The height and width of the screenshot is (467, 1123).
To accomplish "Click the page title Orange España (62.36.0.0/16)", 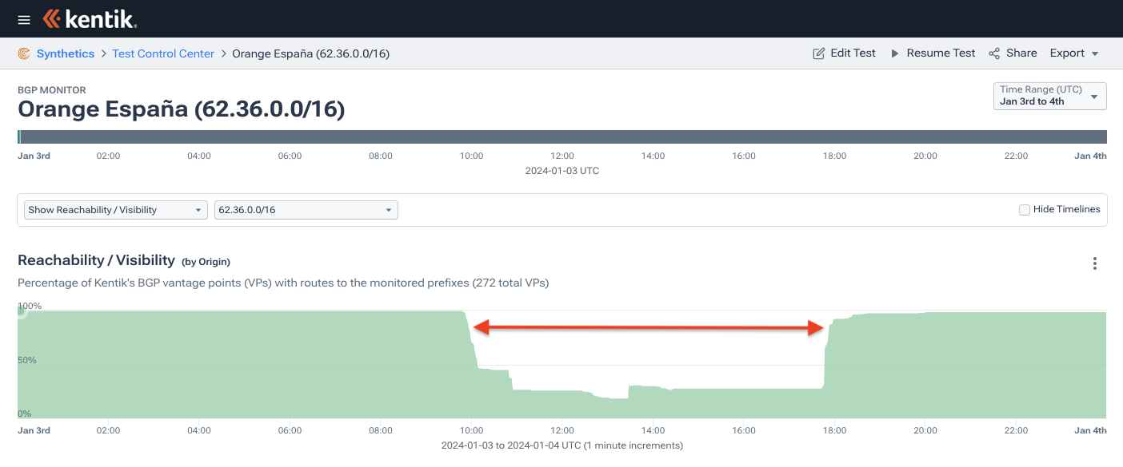I will click(x=182, y=109).
